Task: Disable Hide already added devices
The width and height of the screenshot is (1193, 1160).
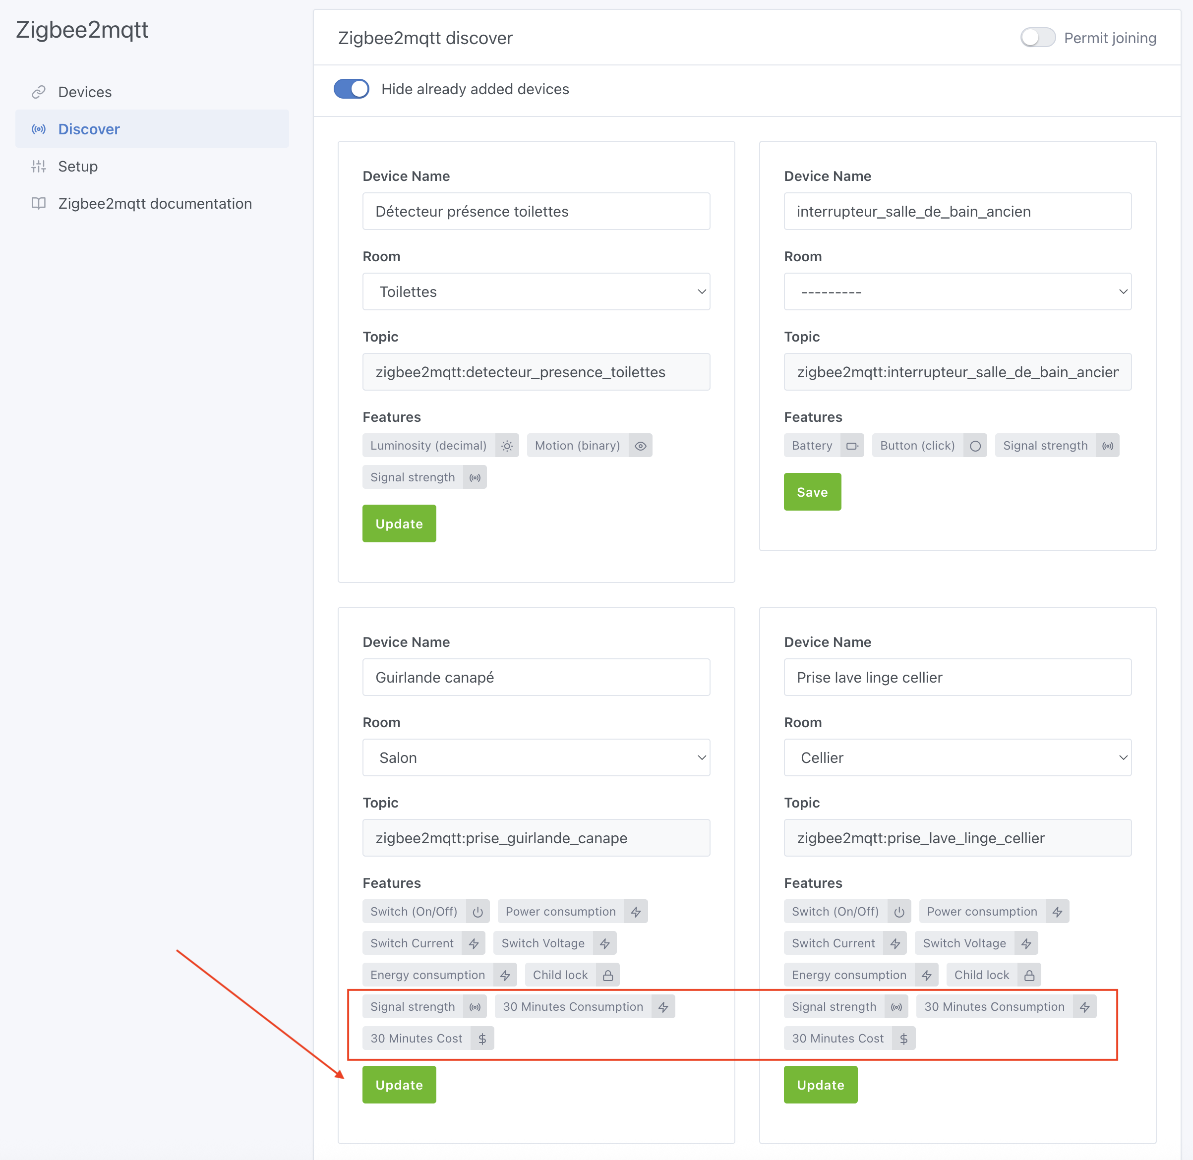Action: (x=352, y=89)
